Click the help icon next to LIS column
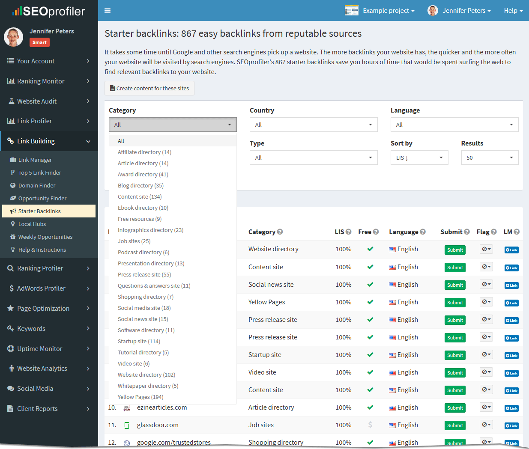The height and width of the screenshot is (449, 529). [349, 232]
